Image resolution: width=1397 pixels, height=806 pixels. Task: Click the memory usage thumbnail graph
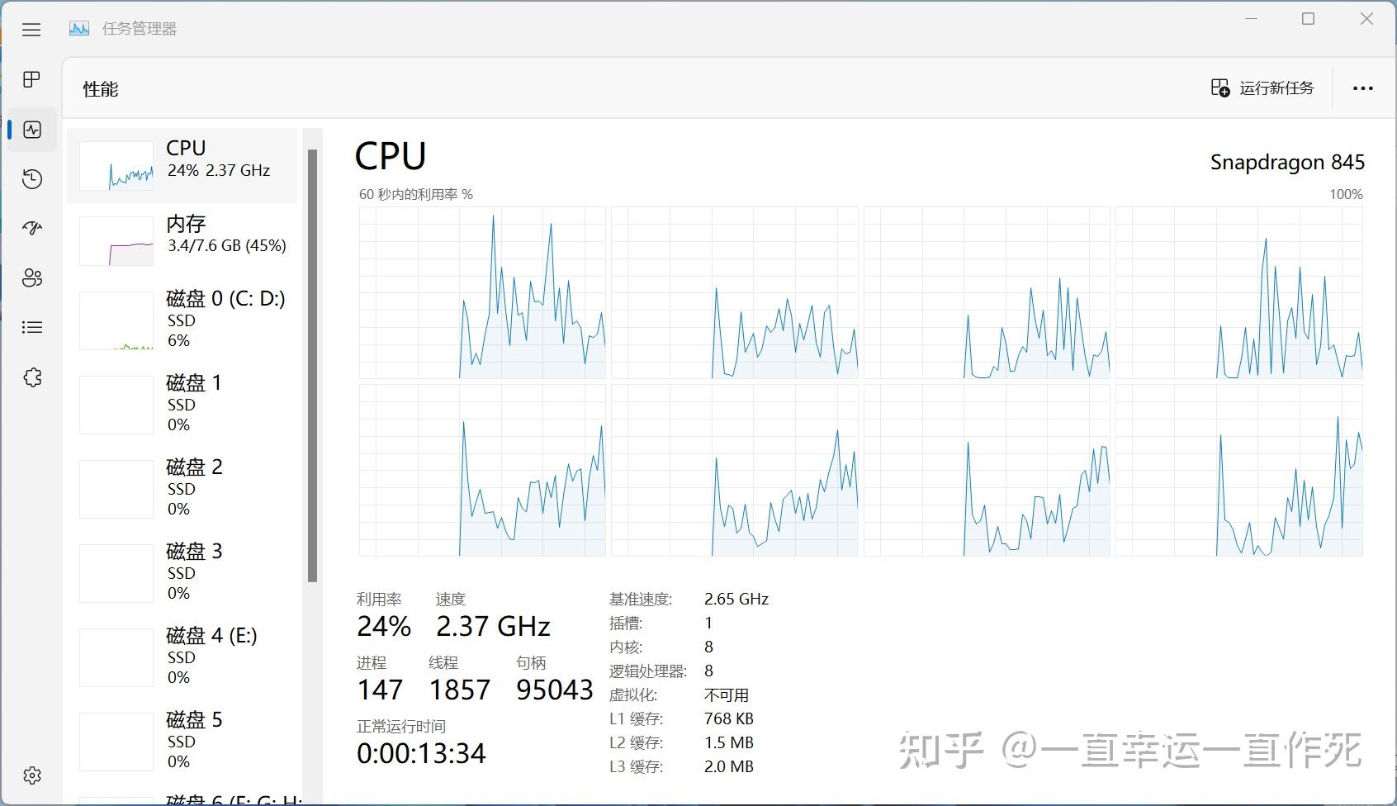pos(116,240)
